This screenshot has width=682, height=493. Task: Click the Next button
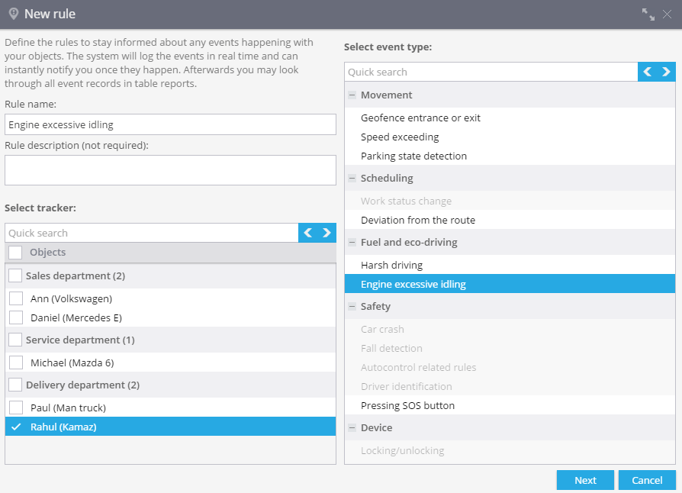[x=585, y=480]
